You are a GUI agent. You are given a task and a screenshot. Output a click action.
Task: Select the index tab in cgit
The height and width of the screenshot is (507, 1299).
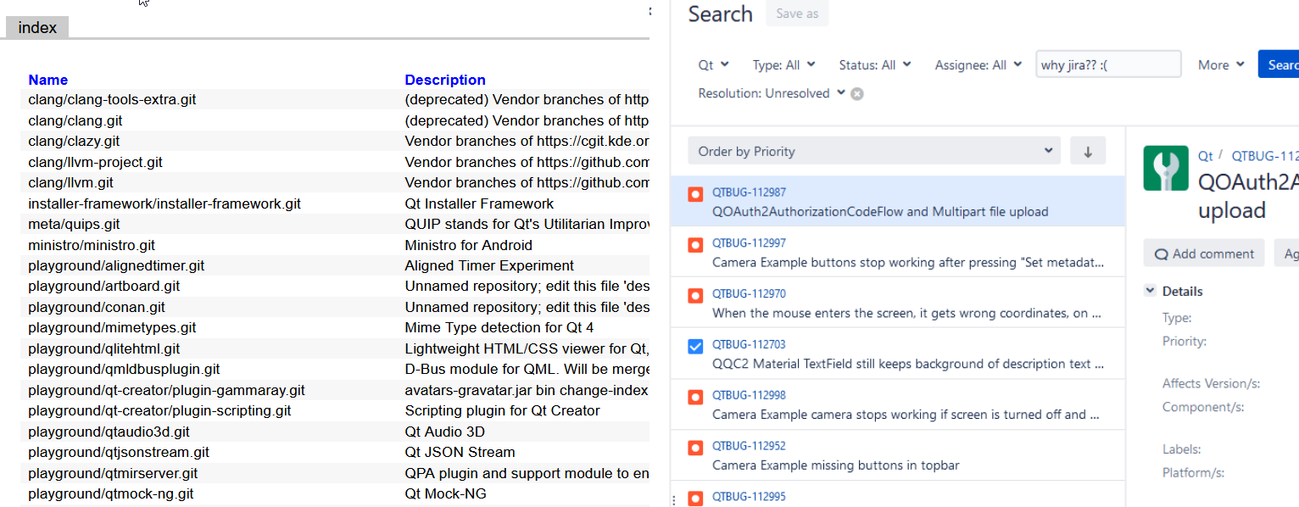click(x=37, y=28)
